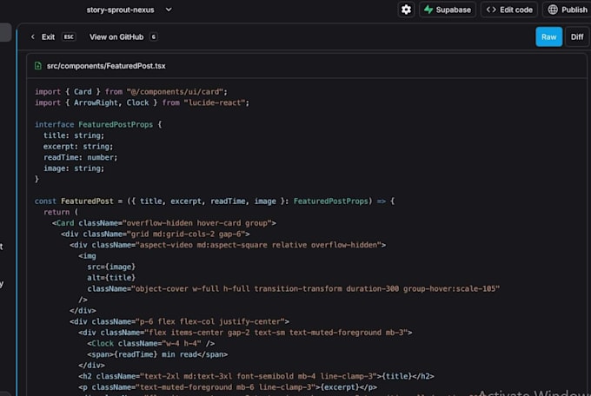Click the 'excerpt: string;' line
This screenshot has height=396, width=591.
78,146
